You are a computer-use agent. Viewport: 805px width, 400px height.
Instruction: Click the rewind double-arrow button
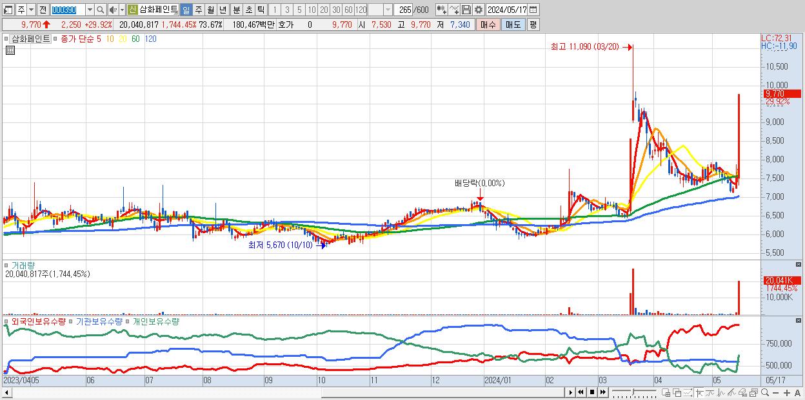[x=581, y=392]
